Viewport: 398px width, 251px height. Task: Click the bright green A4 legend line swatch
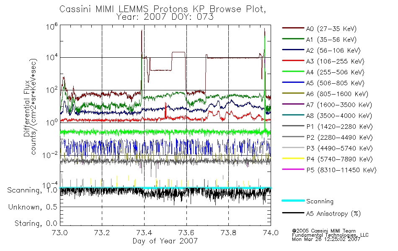[293, 72]
